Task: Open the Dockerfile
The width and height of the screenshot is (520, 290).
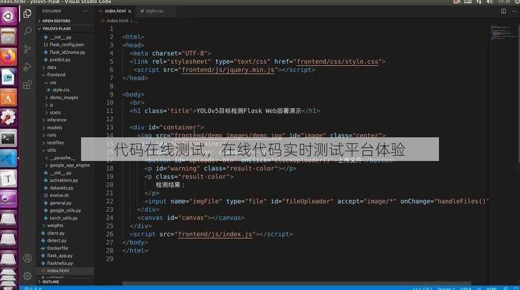Action: point(57,248)
